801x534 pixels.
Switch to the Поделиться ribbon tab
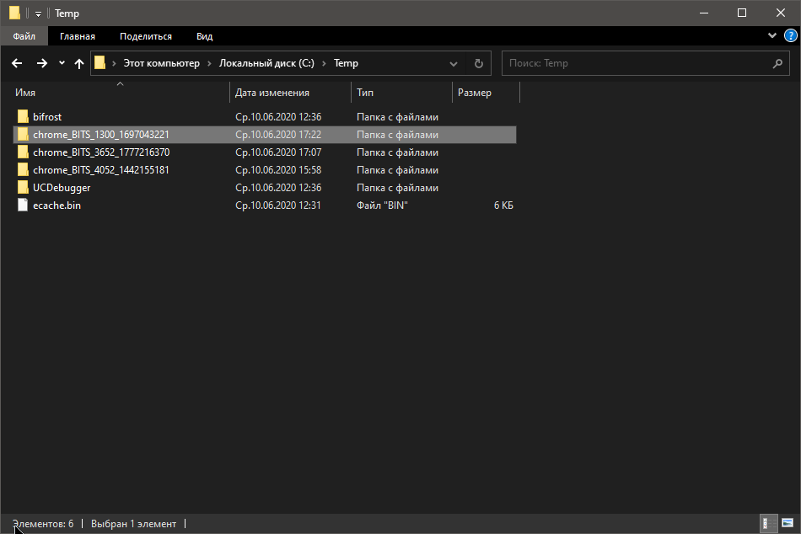click(x=146, y=36)
